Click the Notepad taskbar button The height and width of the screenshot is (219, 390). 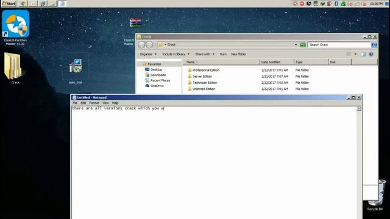click(x=62, y=4)
